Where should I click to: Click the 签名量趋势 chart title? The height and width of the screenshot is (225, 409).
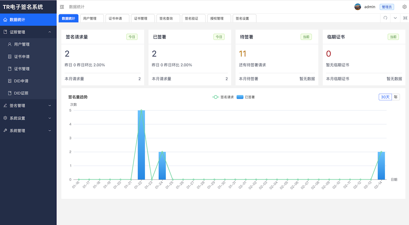point(78,97)
